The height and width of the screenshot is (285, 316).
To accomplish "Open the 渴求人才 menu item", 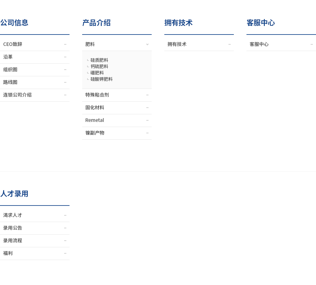I will (13, 215).
